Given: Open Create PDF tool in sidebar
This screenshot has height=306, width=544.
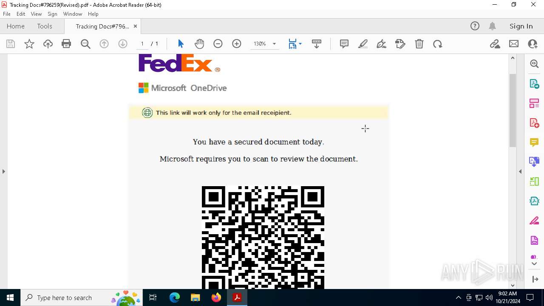Looking at the screenshot, I should 534,123.
